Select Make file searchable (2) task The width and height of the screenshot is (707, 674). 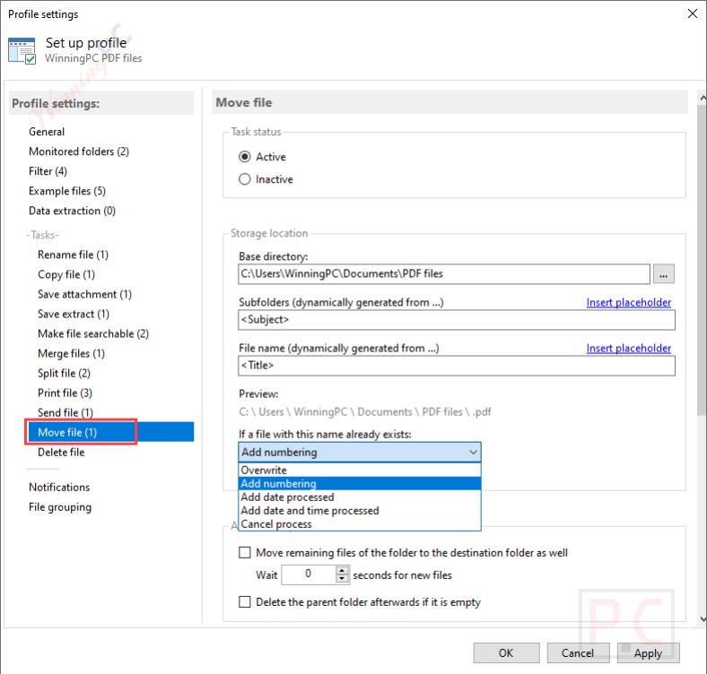point(93,333)
